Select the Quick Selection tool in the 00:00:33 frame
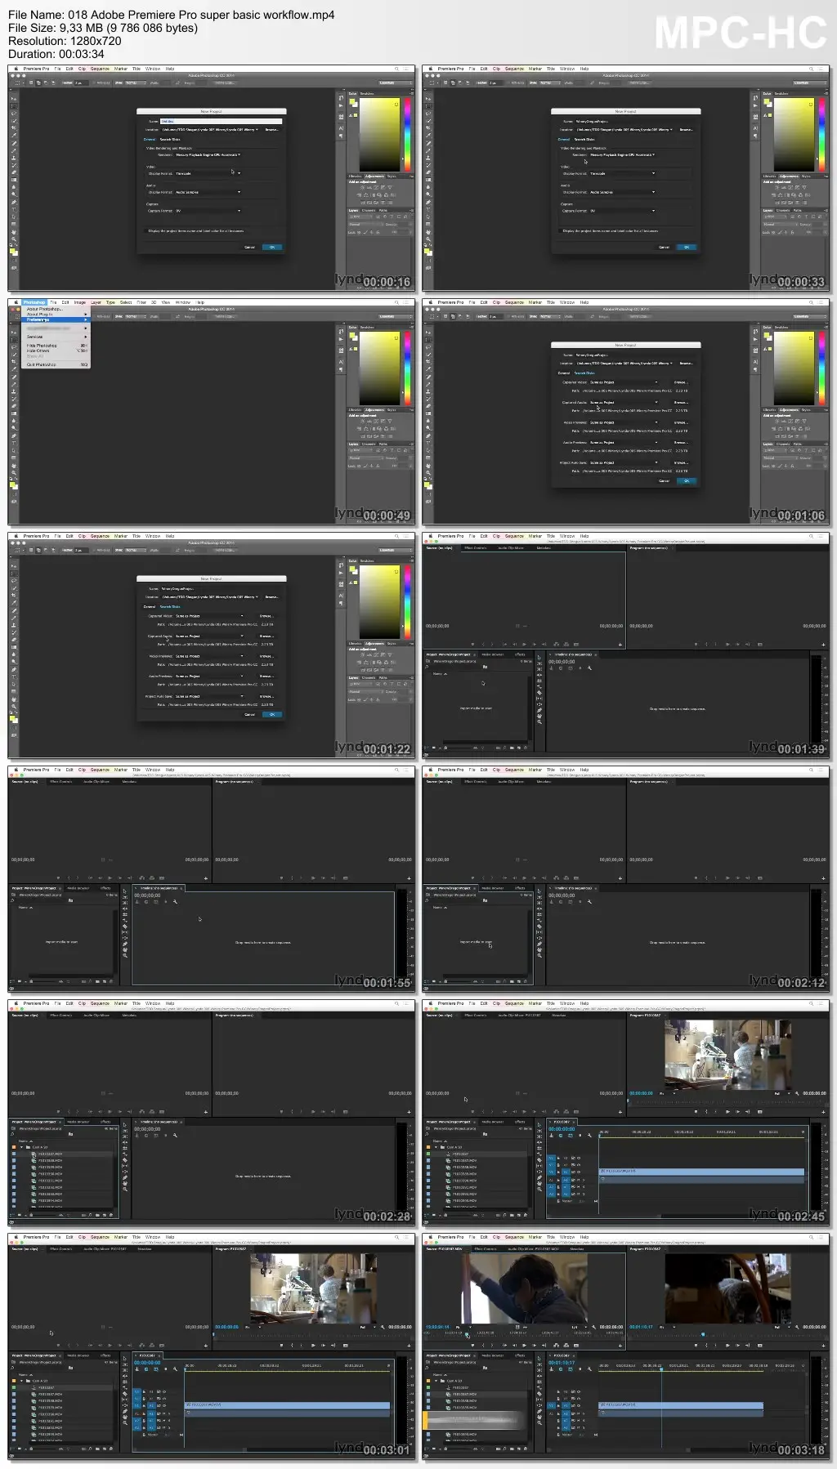 click(x=428, y=121)
